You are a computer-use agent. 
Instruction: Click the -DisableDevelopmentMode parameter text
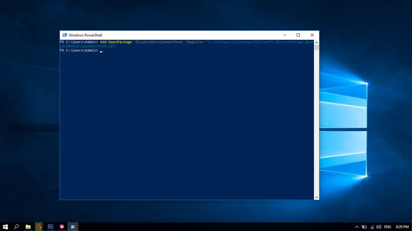(x=158, y=42)
